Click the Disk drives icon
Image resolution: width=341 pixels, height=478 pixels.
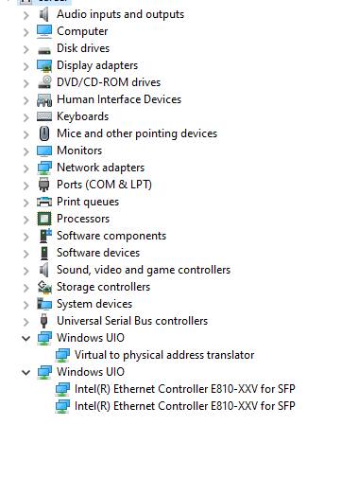coord(44,50)
